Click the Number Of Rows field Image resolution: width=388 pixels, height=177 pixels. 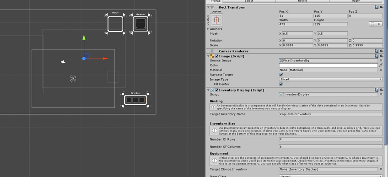pyautogui.click(x=331, y=139)
